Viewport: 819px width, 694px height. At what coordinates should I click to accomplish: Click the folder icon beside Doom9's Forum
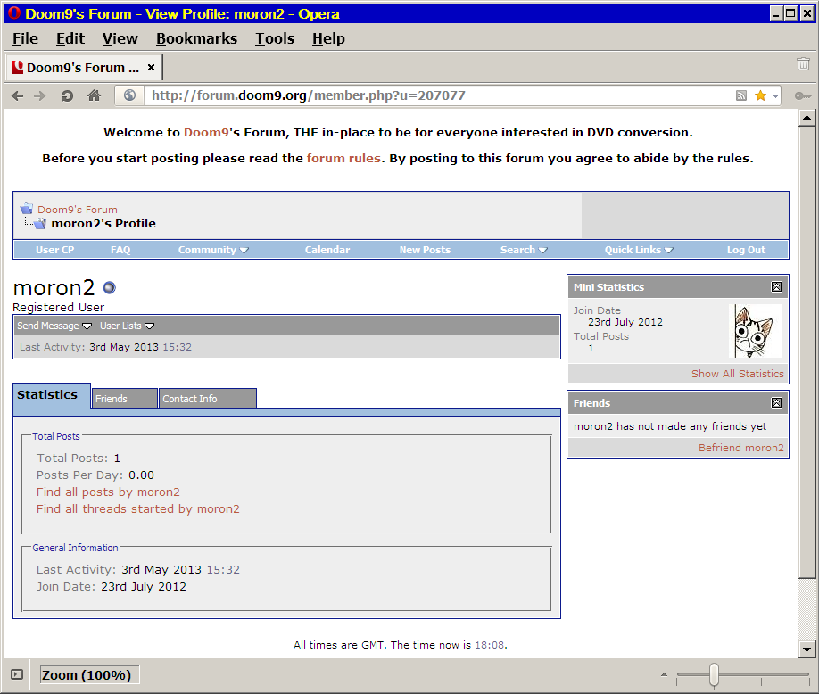coord(27,209)
